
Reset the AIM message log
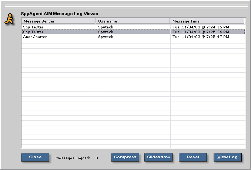pos(193,157)
